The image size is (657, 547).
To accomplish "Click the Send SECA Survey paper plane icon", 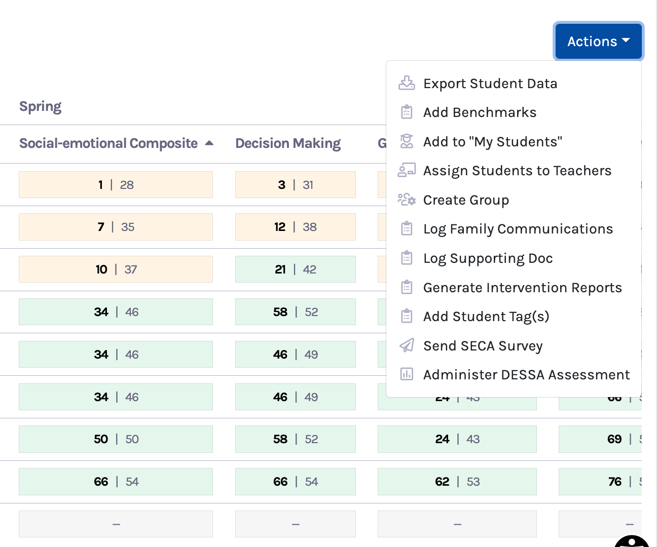I will pyautogui.click(x=407, y=345).
